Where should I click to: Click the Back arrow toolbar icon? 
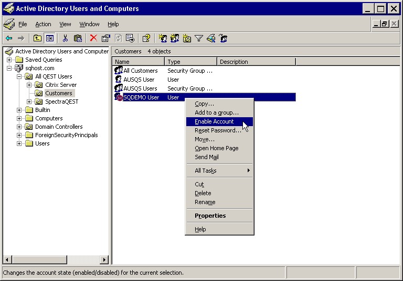9,38
